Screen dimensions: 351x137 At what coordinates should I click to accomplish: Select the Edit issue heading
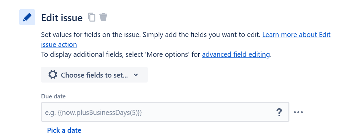tap(62, 17)
